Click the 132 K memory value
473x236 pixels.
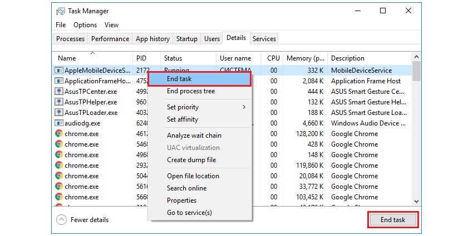tap(316, 102)
